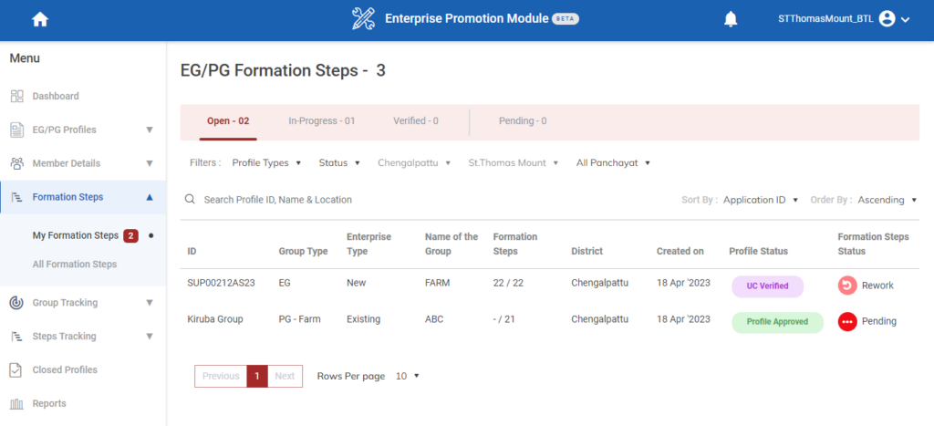Image resolution: width=934 pixels, height=426 pixels.
Task: Click the search magnifier icon
Action: coord(190,200)
